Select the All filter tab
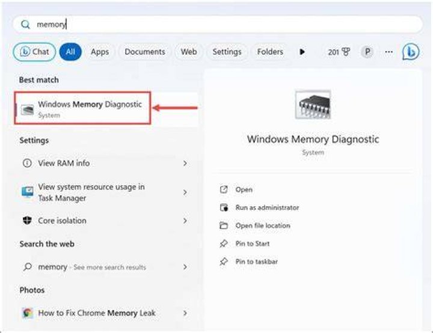This screenshot has height=333, width=433. tap(70, 52)
